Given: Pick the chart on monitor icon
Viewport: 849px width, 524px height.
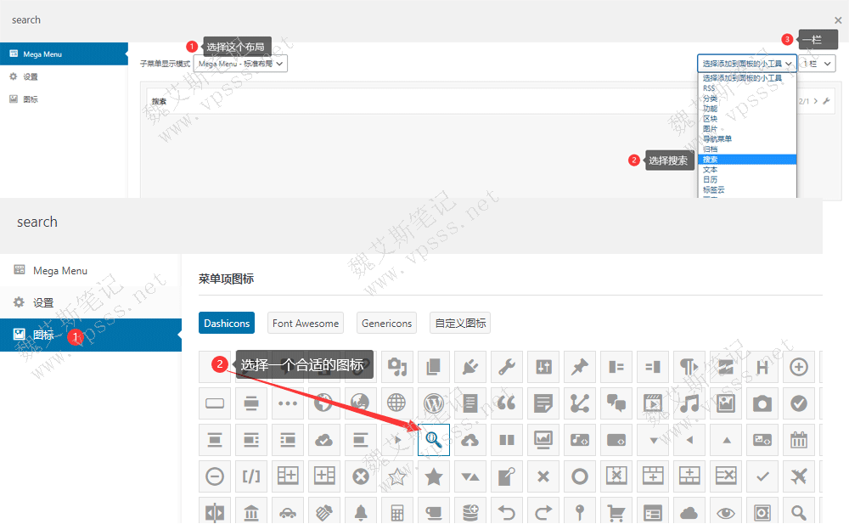Looking at the screenshot, I should point(543,440).
